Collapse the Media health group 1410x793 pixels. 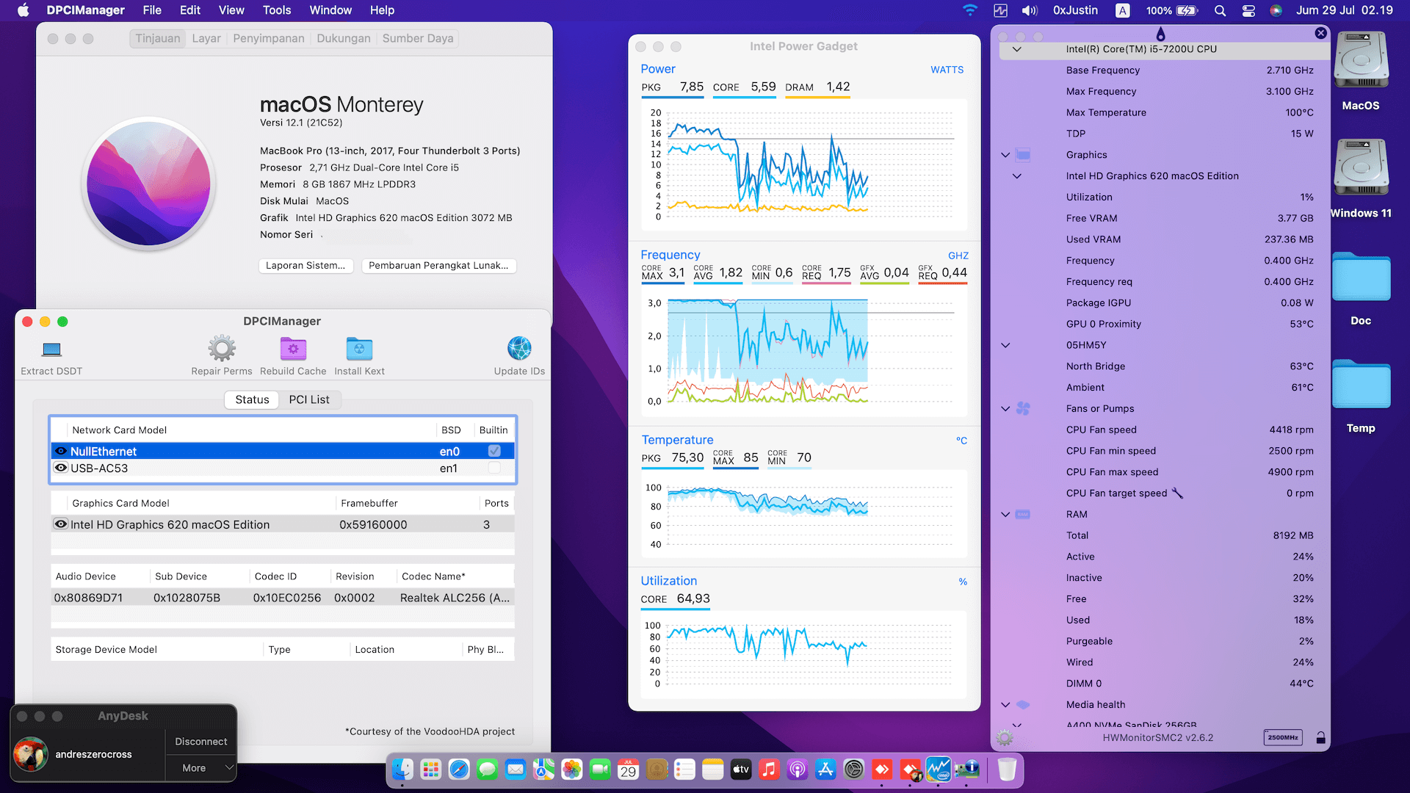[1005, 705]
